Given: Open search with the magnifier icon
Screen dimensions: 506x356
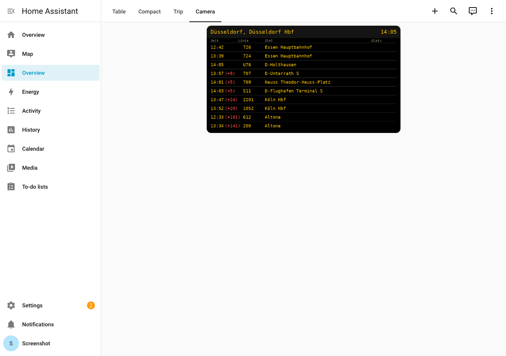Looking at the screenshot, I should [x=454, y=11].
